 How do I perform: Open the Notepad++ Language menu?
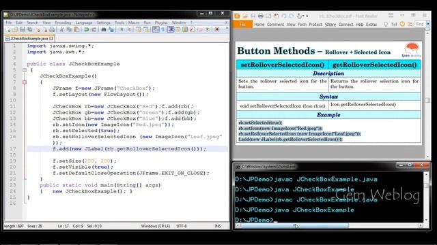tap(84, 22)
